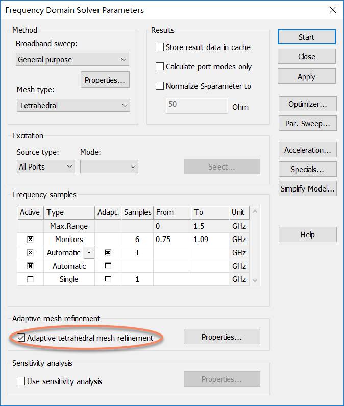Toggle Active checkbox in Monitors row
Viewport: 344px width, 406px height.
(30, 239)
